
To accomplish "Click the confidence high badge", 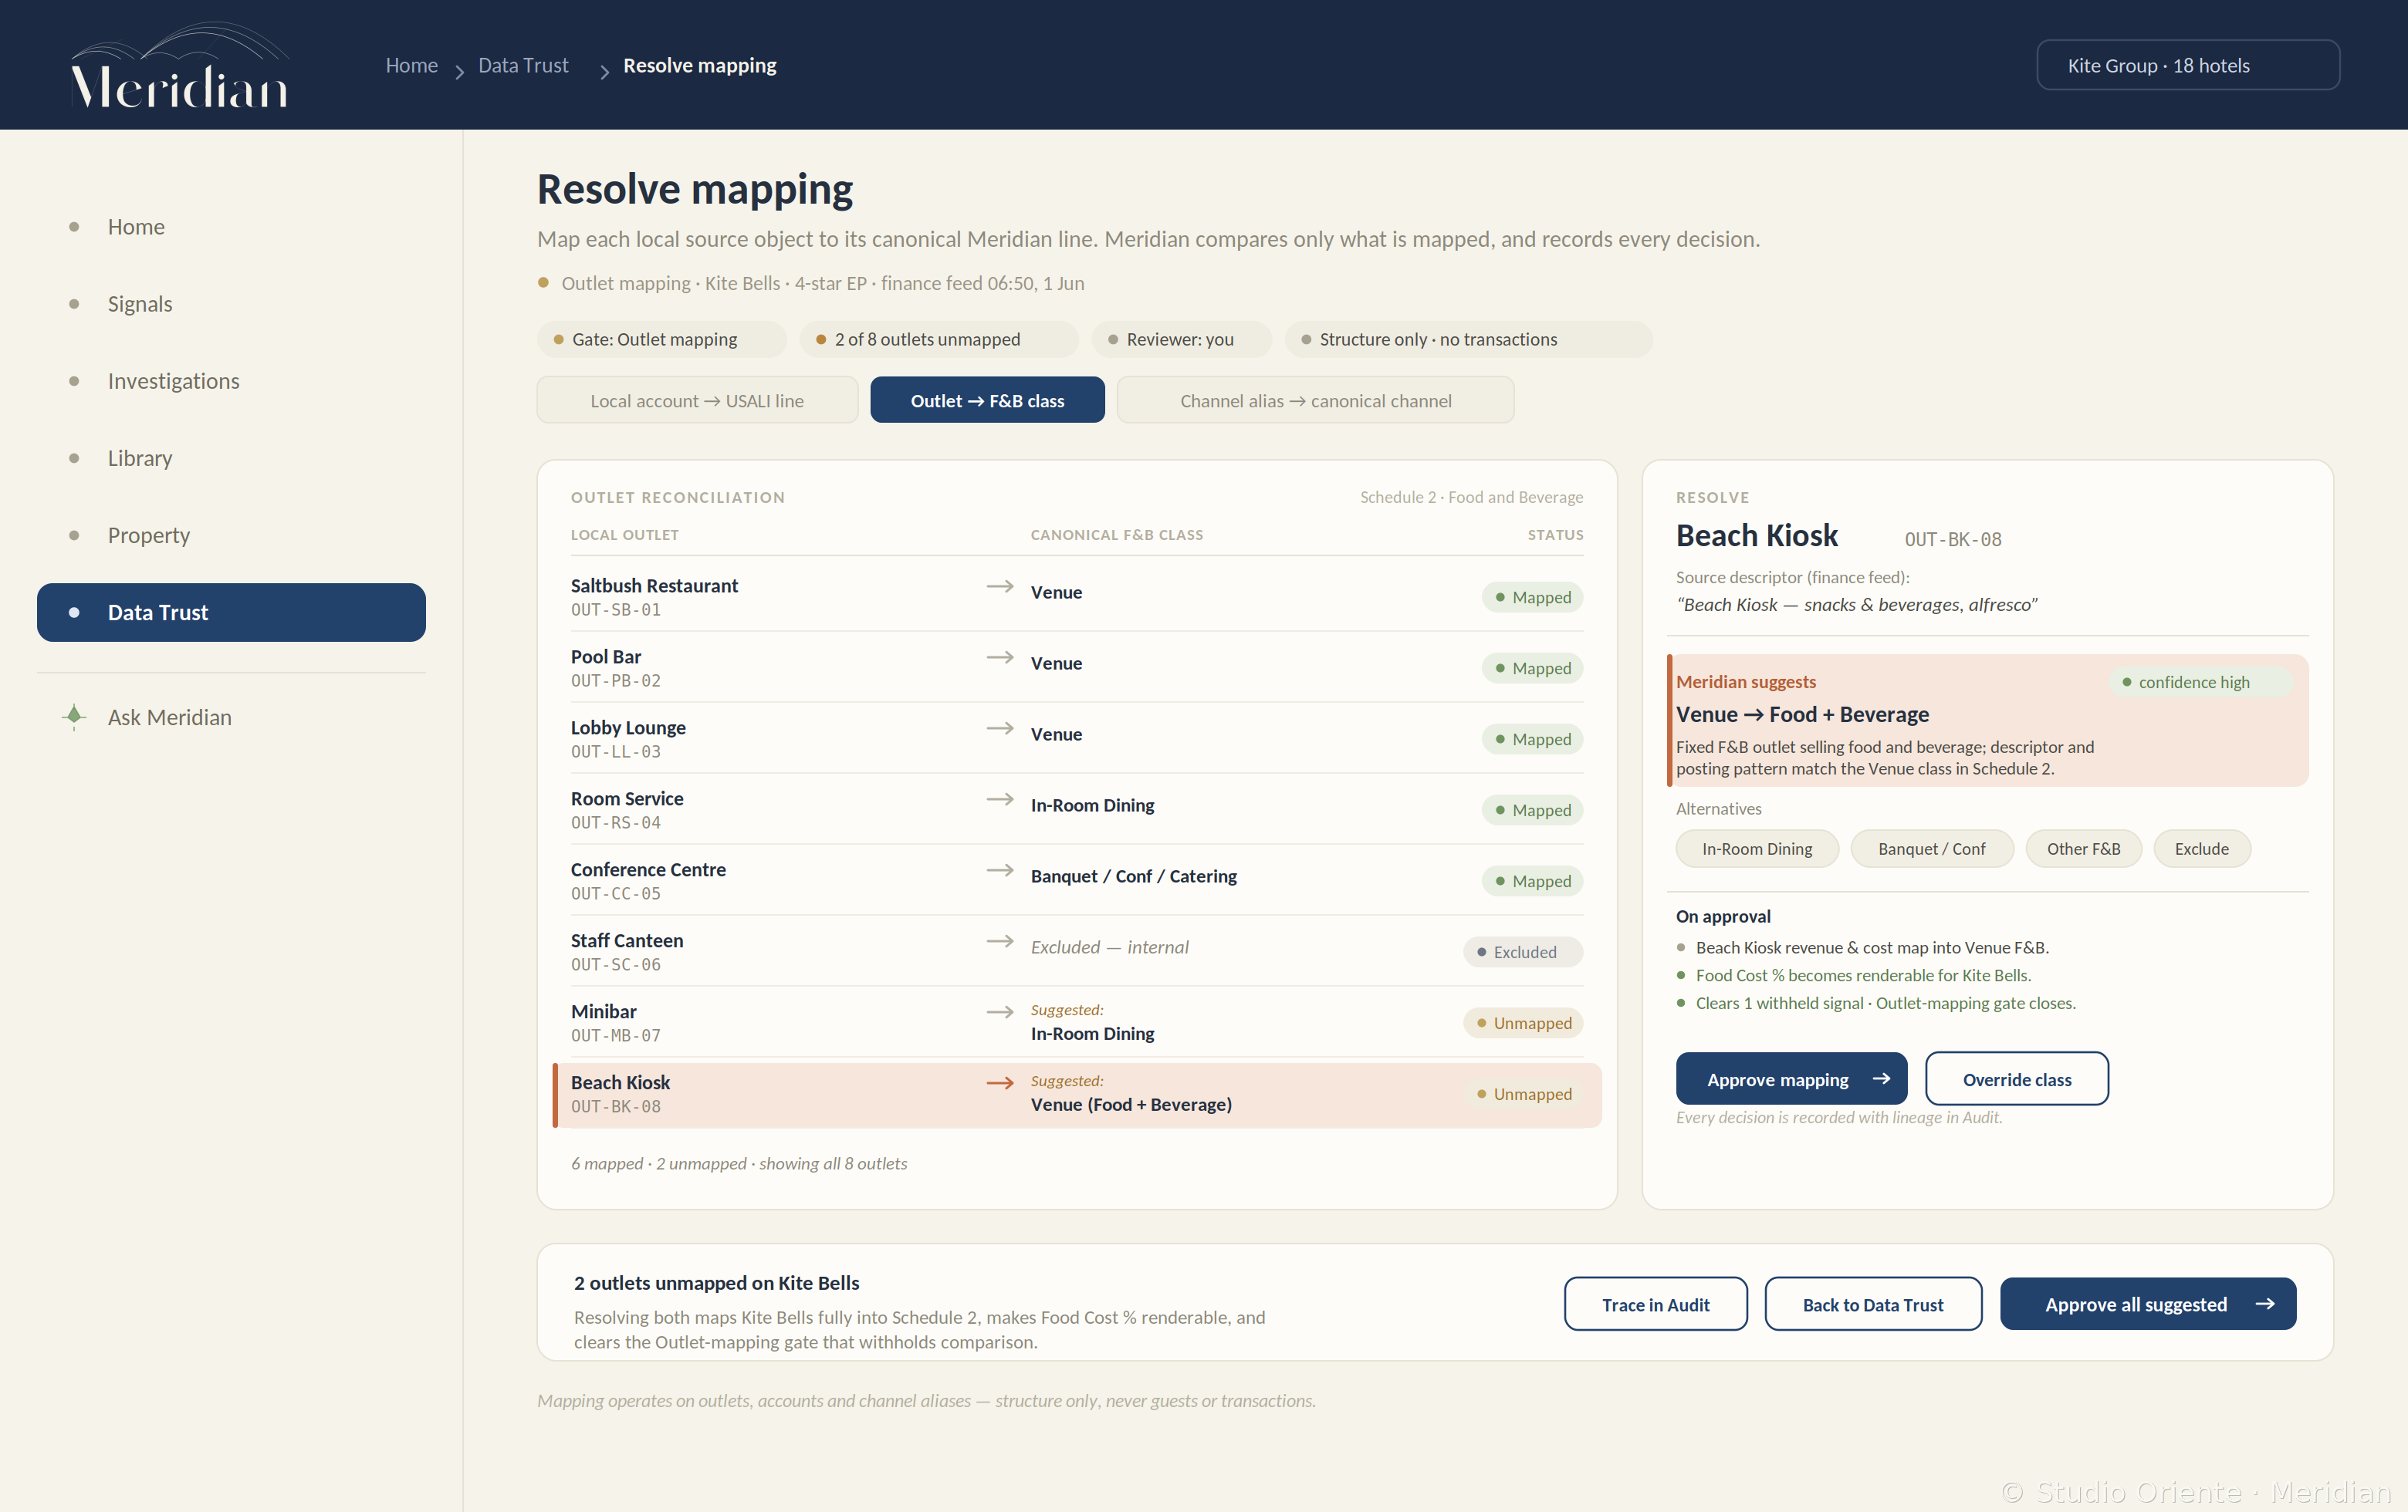I will [x=2201, y=681].
